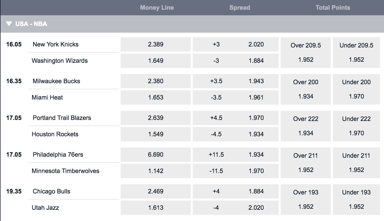The image size is (384, 221).
Task: Pick Minnesota Timberwolves money line 1.142
Action: 156,171
